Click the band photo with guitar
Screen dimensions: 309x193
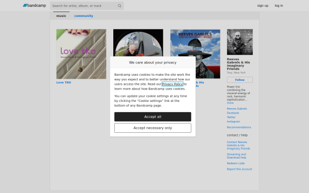pos(240,42)
